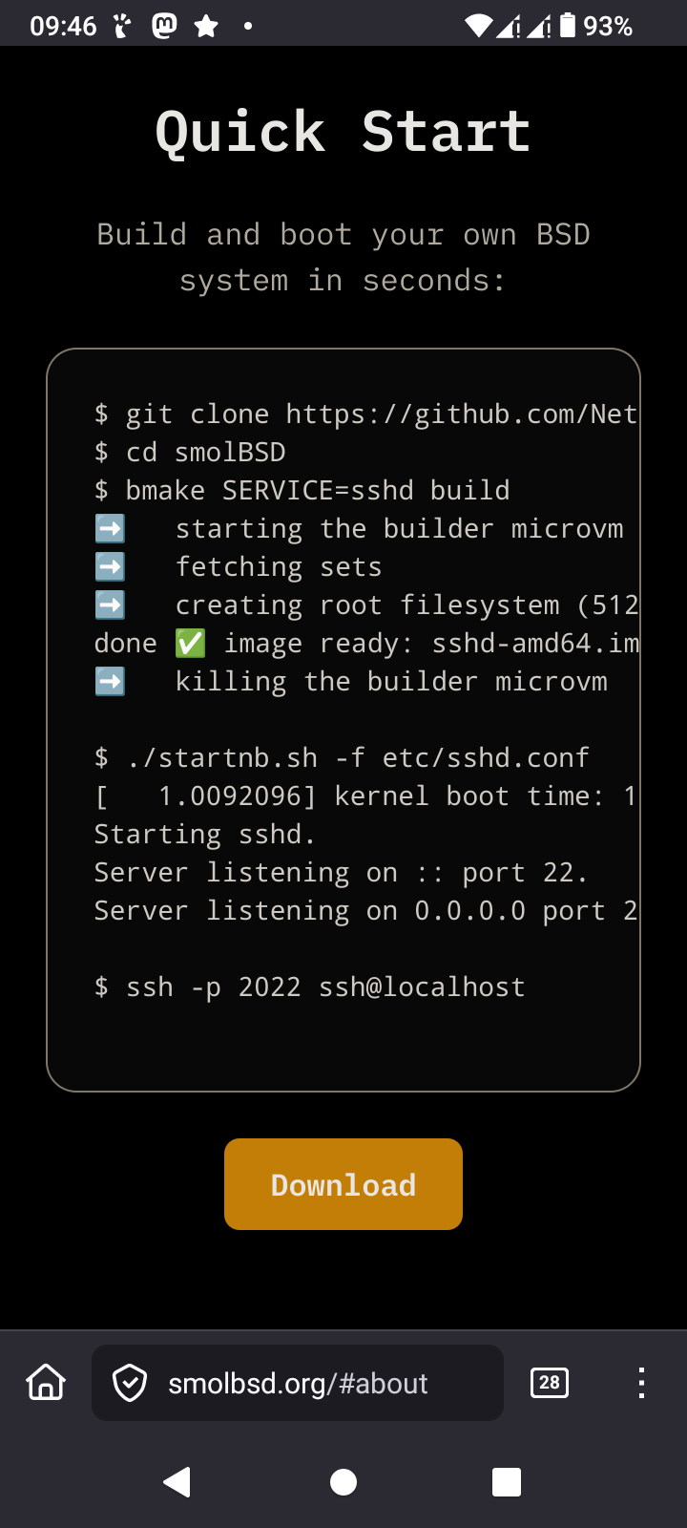
Task: Tap the star notification icon in status bar
Action: pyautogui.click(x=206, y=26)
